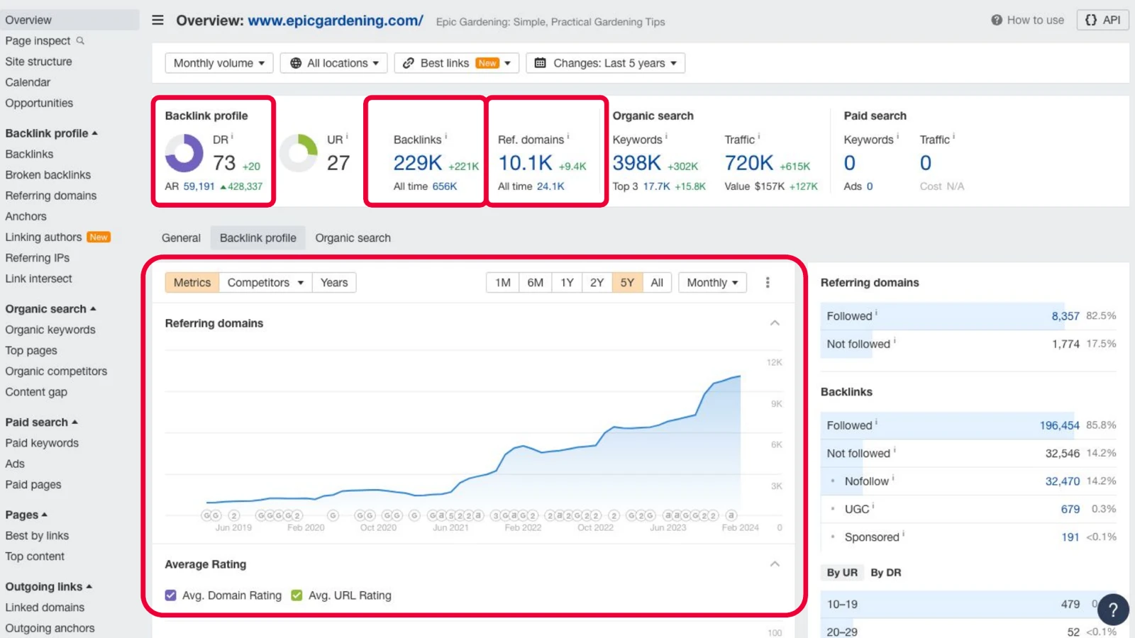Click info icon next to Backlinks metric
Image resolution: width=1135 pixels, height=638 pixels.
[445, 136]
